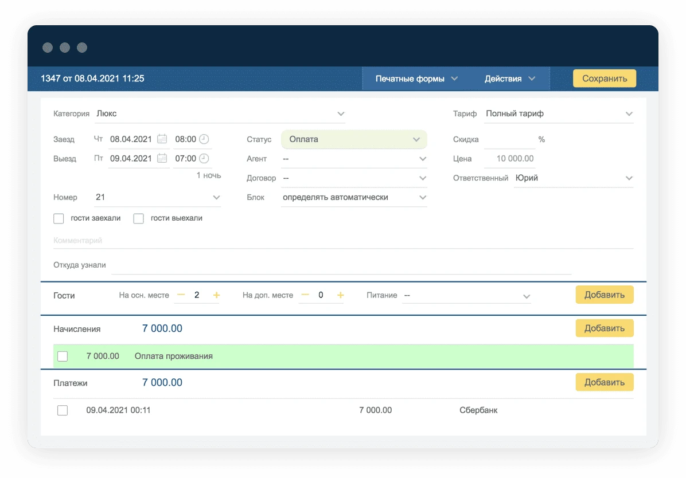Decrease guests on extra place with minus
Screen dimensions: 686x478
pyautogui.click(x=305, y=295)
